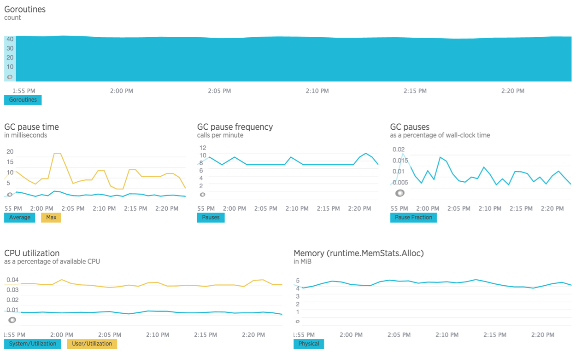Hide the System/Utilization series
The width and height of the screenshot is (576, 357).
pyautogui.click(x=33, y=344)
